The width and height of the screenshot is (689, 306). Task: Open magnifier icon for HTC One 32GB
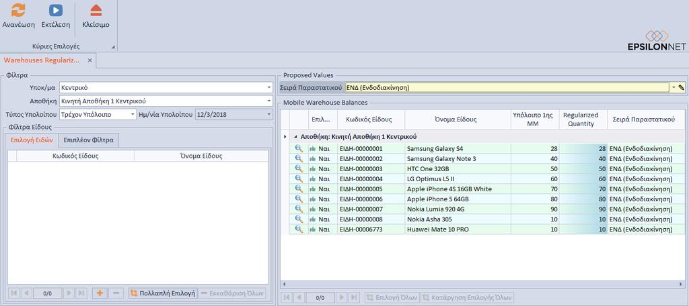[x=299, y=169]
